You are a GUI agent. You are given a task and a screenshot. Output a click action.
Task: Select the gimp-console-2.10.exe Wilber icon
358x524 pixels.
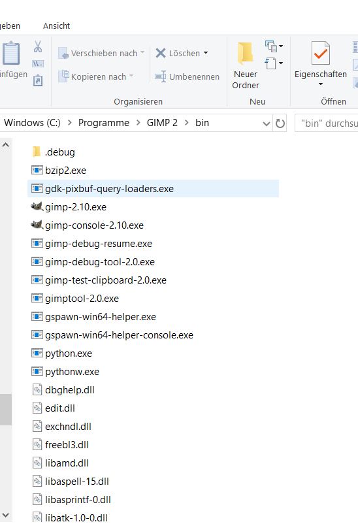(x=37, y=225)
